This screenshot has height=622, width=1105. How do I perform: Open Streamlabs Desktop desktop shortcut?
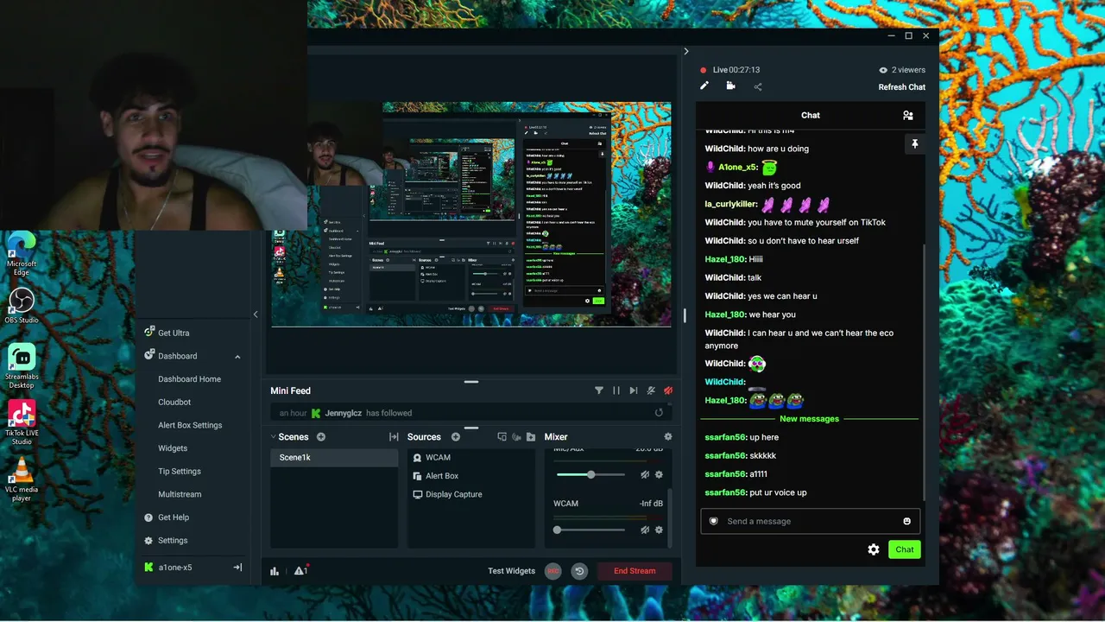click(22, 366)
